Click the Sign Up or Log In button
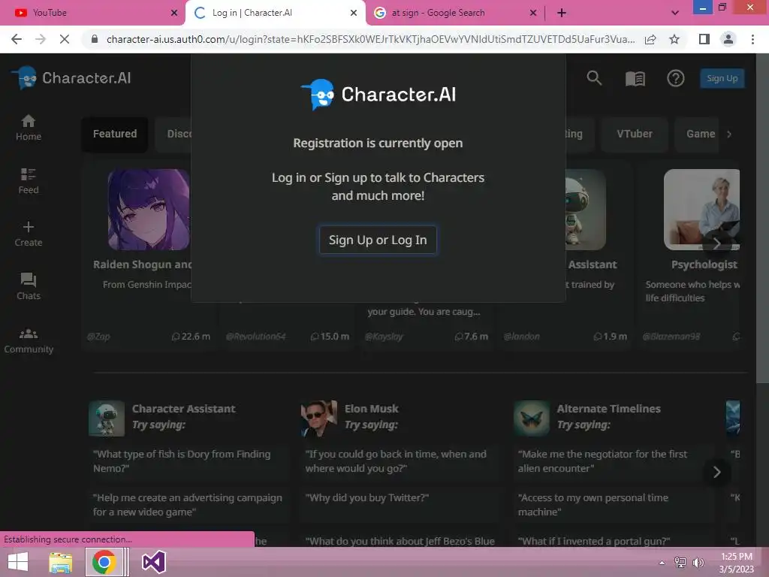 (378, 240)
